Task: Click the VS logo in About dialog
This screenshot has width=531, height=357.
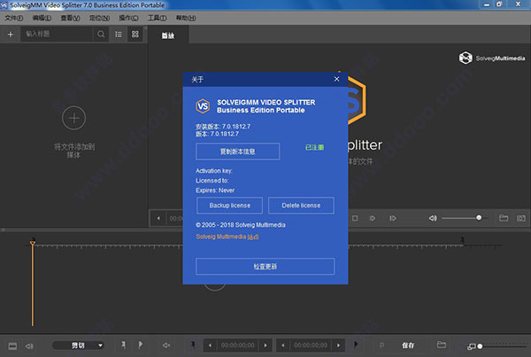Action: tap(203, 106)
